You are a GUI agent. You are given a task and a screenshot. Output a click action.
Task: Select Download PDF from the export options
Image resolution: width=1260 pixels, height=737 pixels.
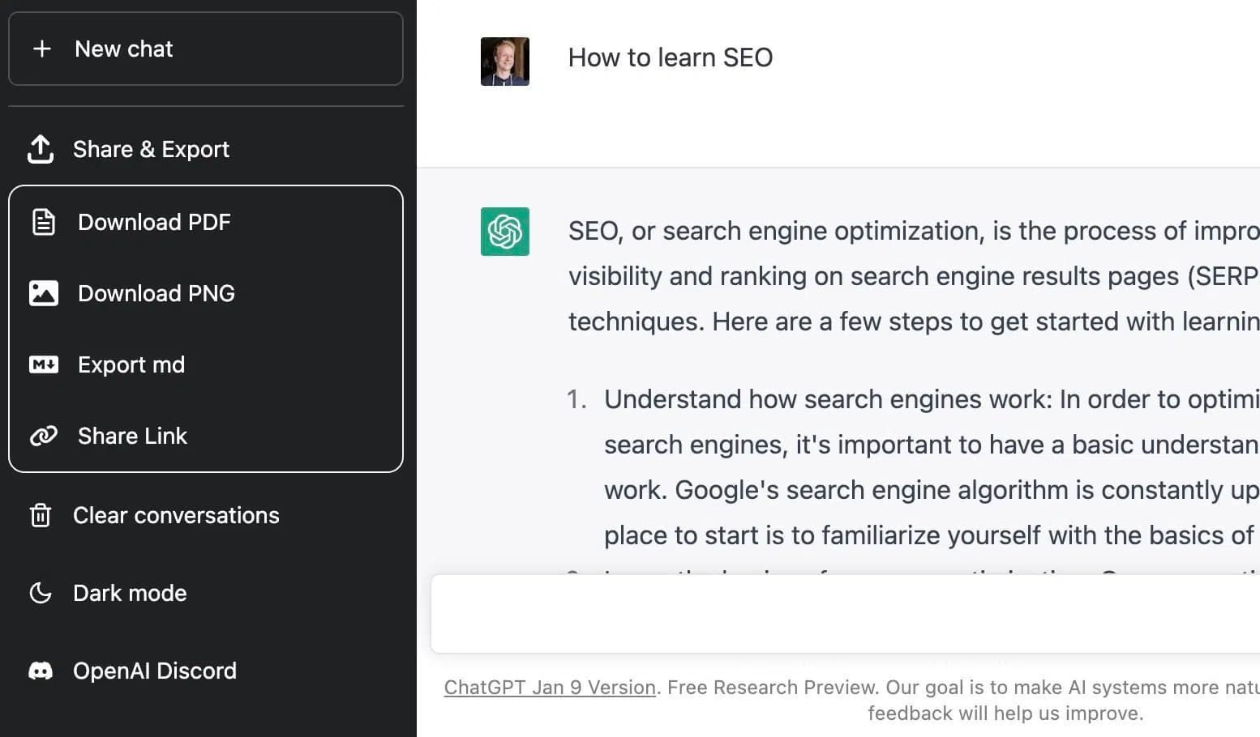154,221
